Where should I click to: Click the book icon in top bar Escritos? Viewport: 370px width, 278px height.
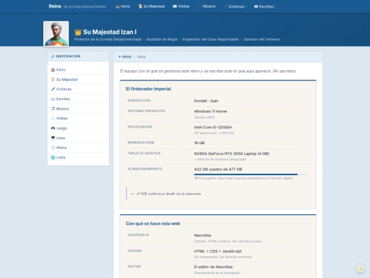coord(256,7)
